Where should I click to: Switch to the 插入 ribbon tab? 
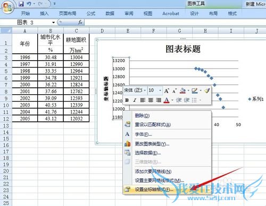coord(44,13)
